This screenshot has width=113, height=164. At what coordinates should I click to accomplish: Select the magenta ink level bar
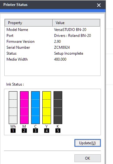pos(24,107)
